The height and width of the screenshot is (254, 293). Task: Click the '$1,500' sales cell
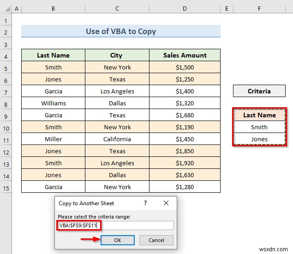click(x=185, y=67)
